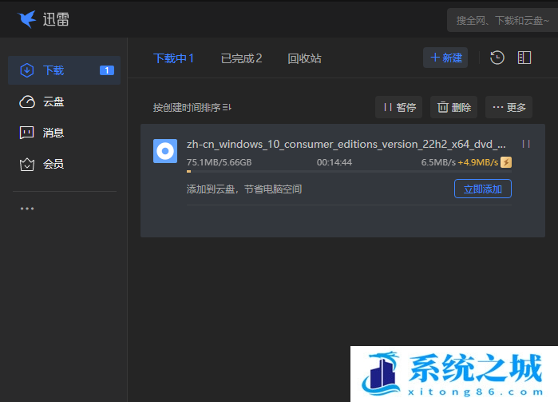The width and height of the screenshot is (558, 402).
Task: Click the lightning acceleration icon
Action: pos(506,162)
